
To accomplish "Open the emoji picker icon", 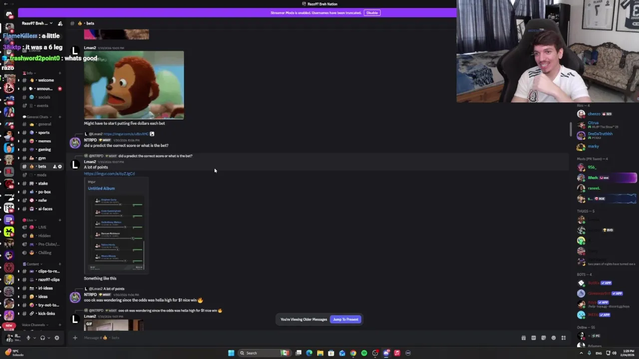I will pyautogui.click(x=553, y=338).
